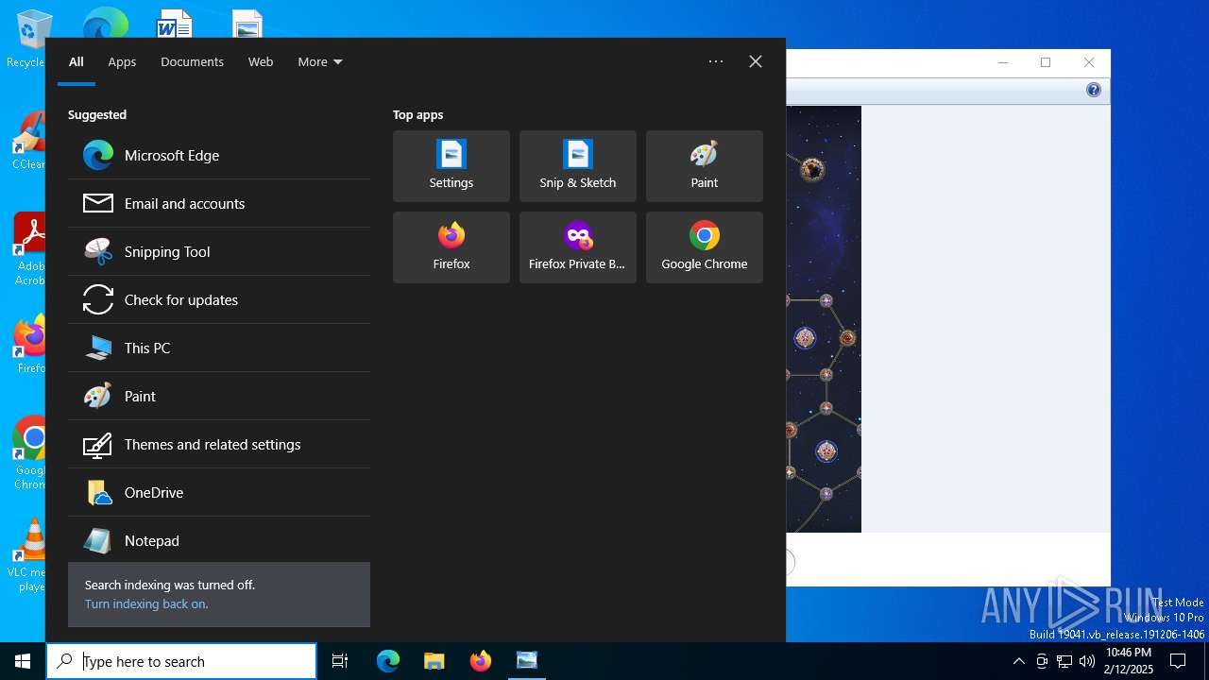Image resolution: width=1209 pixels, height=680 pixels.
Task: Open Email and accounts suggestion
Action: (219, 203)
